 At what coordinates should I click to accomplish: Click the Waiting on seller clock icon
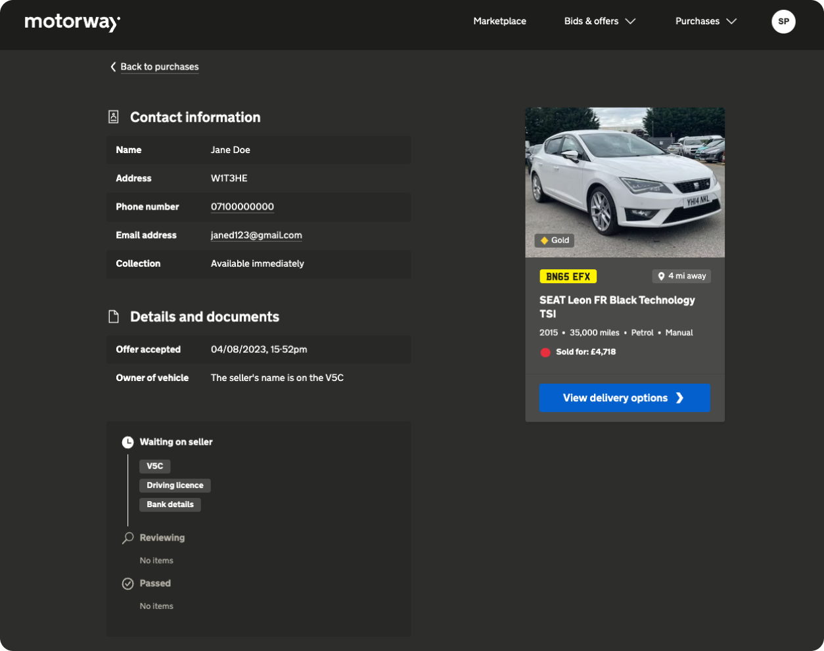coord(127,443)
